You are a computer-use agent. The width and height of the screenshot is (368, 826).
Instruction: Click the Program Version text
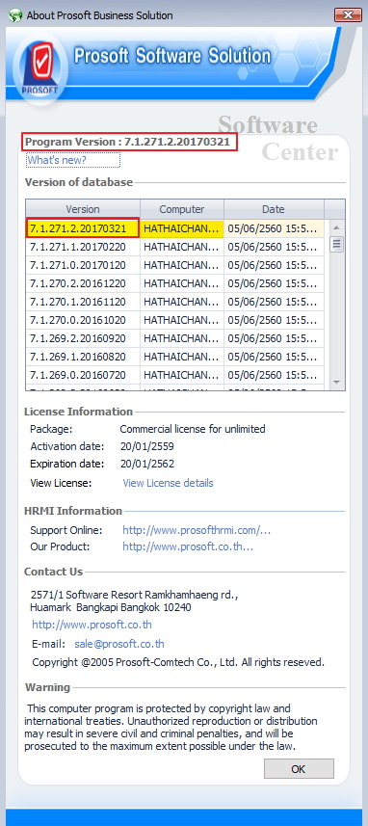128,142
